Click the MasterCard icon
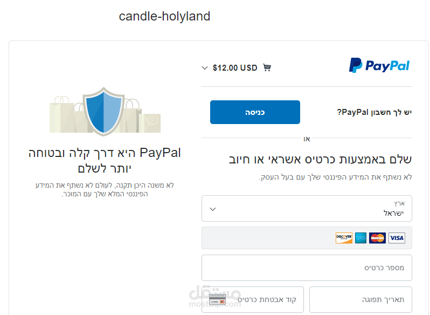 click(x=377, y=238)
